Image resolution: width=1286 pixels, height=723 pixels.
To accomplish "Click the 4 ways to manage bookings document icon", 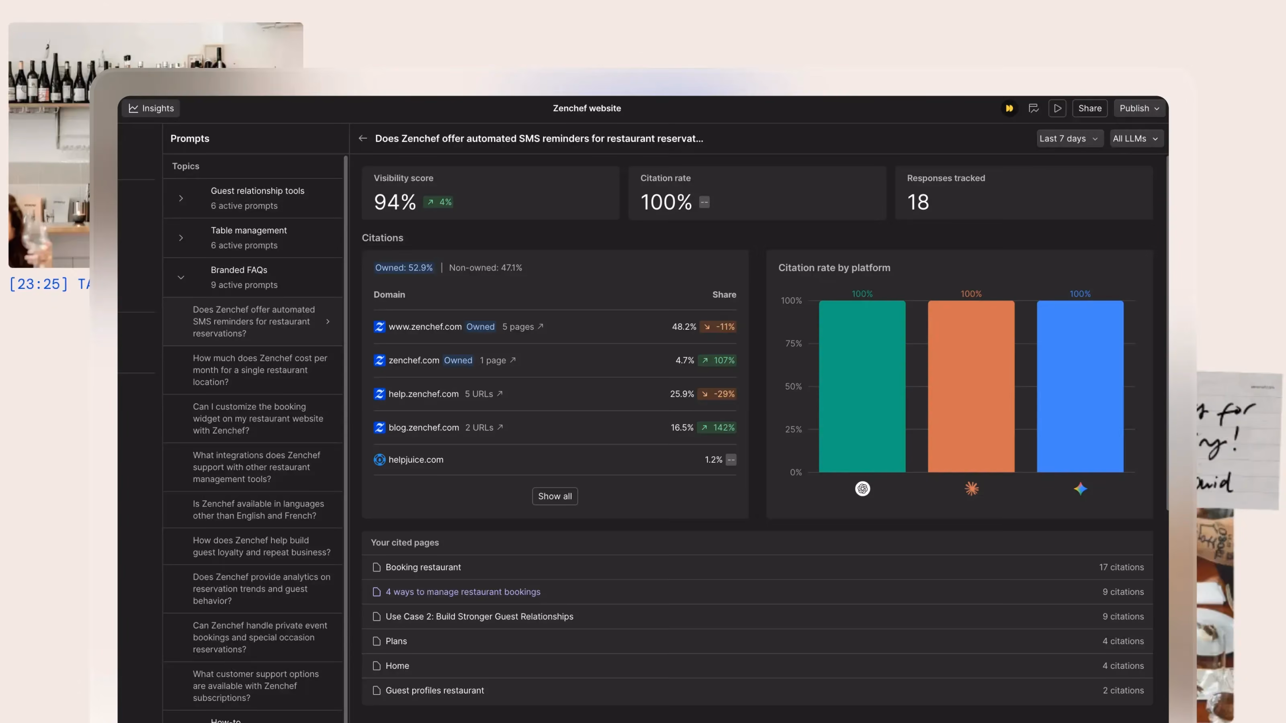I will [377, 591].
